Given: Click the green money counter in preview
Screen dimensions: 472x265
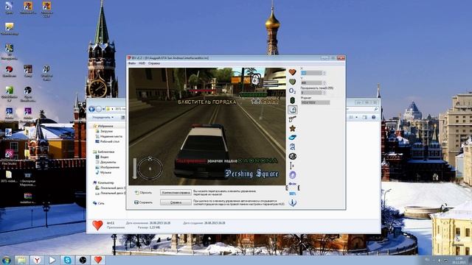Looking at the screenshot, I should (253, 95).
